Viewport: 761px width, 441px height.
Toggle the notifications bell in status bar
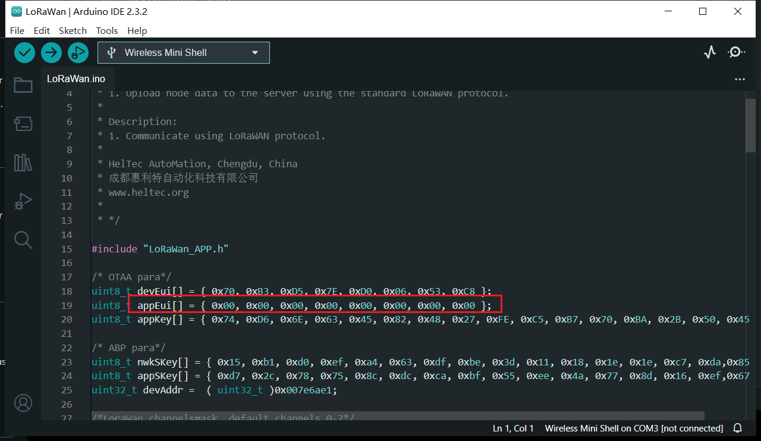coord(738,429)
